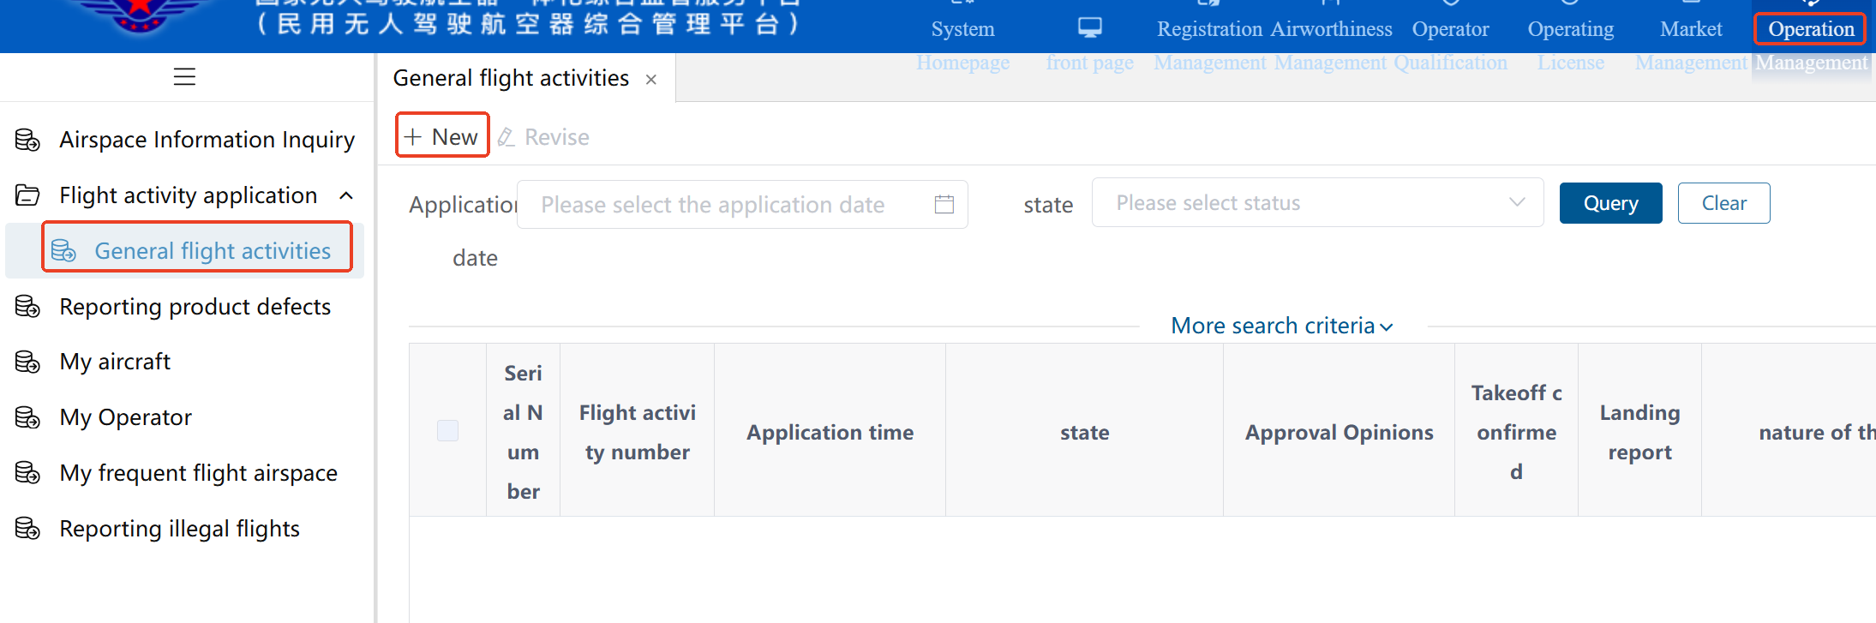Open My aircraft in sidebar
Image resolution: width=1876 pixels, height=623 pixels.
(x=185, y=362)
